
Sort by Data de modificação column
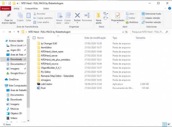[95, 38]
